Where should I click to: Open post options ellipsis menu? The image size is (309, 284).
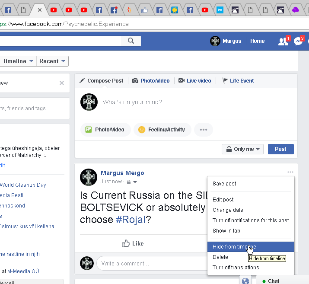point(290,172)
